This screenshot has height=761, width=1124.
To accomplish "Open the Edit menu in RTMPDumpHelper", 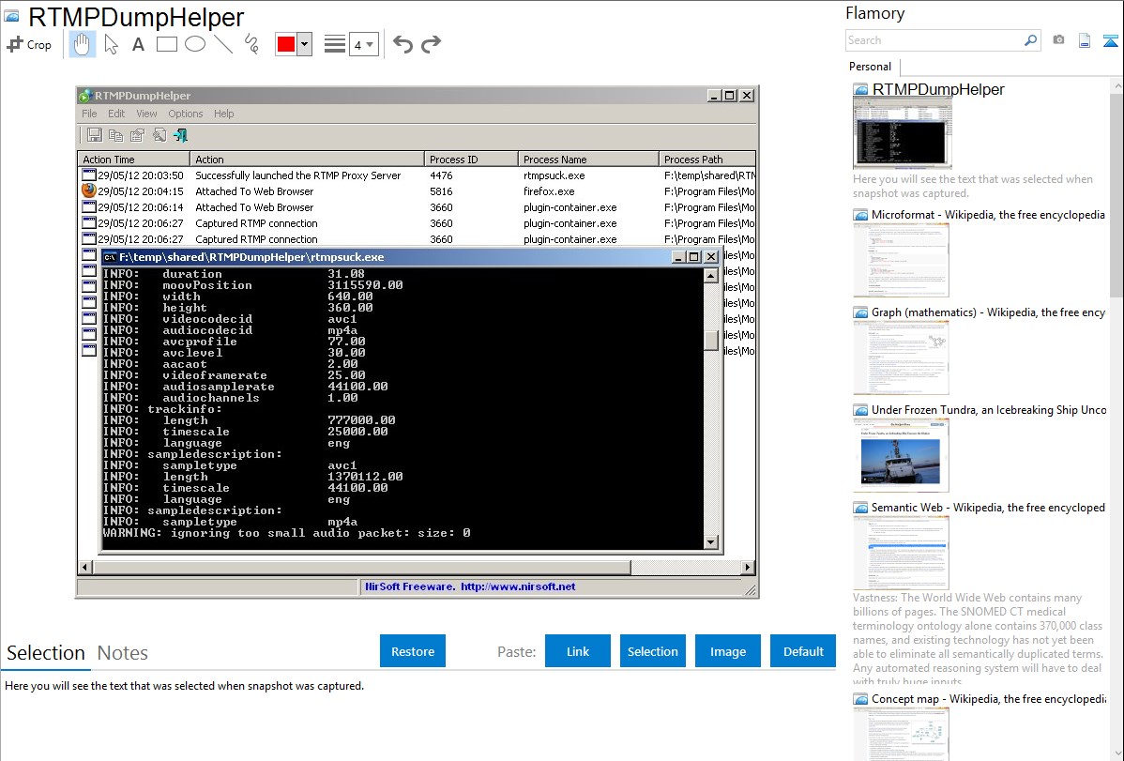I will point(116,114).
